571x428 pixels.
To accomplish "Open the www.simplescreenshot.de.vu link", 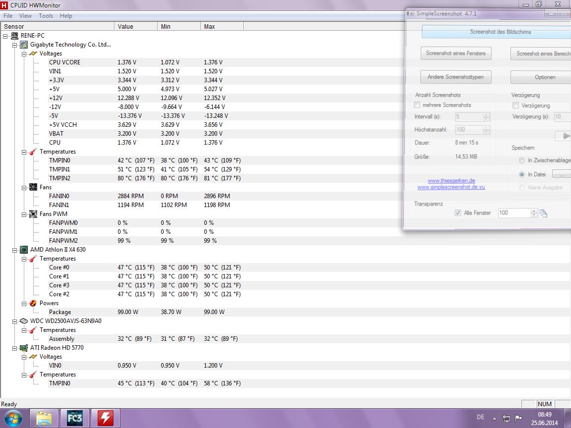I will click(x=451, y=187).
